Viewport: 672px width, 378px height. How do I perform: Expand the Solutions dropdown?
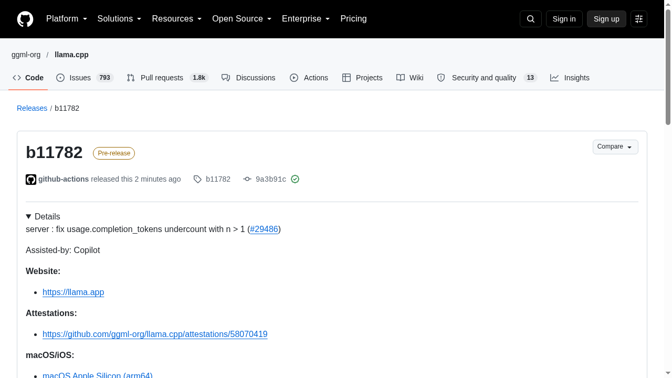[120, 19]
